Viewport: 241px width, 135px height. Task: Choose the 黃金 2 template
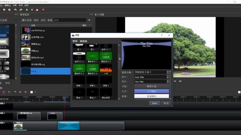(x=93, y=93)
